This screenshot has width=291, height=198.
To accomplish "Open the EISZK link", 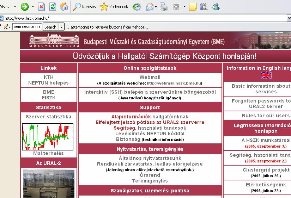I will pos(49,98).
